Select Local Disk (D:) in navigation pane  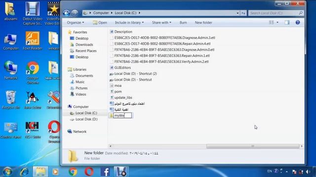point(86,119)
